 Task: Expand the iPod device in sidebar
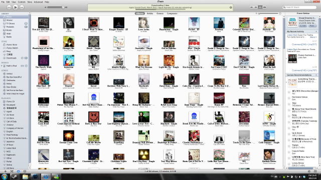(x=2, y=66)
